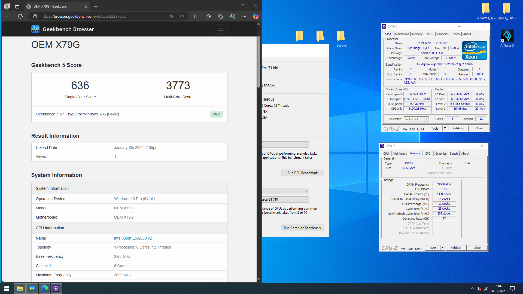
Task: Click the Geekbench Browser logo icon
Action: [x=35, y=29]
